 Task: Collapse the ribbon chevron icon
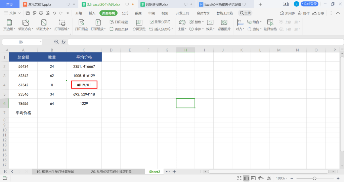pos(338,13)
